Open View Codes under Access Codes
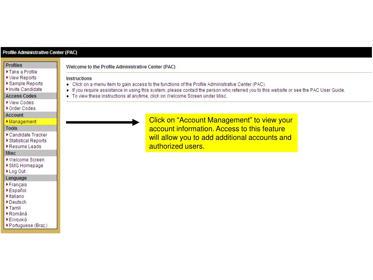The image size is (373, 280). point(21,102)
